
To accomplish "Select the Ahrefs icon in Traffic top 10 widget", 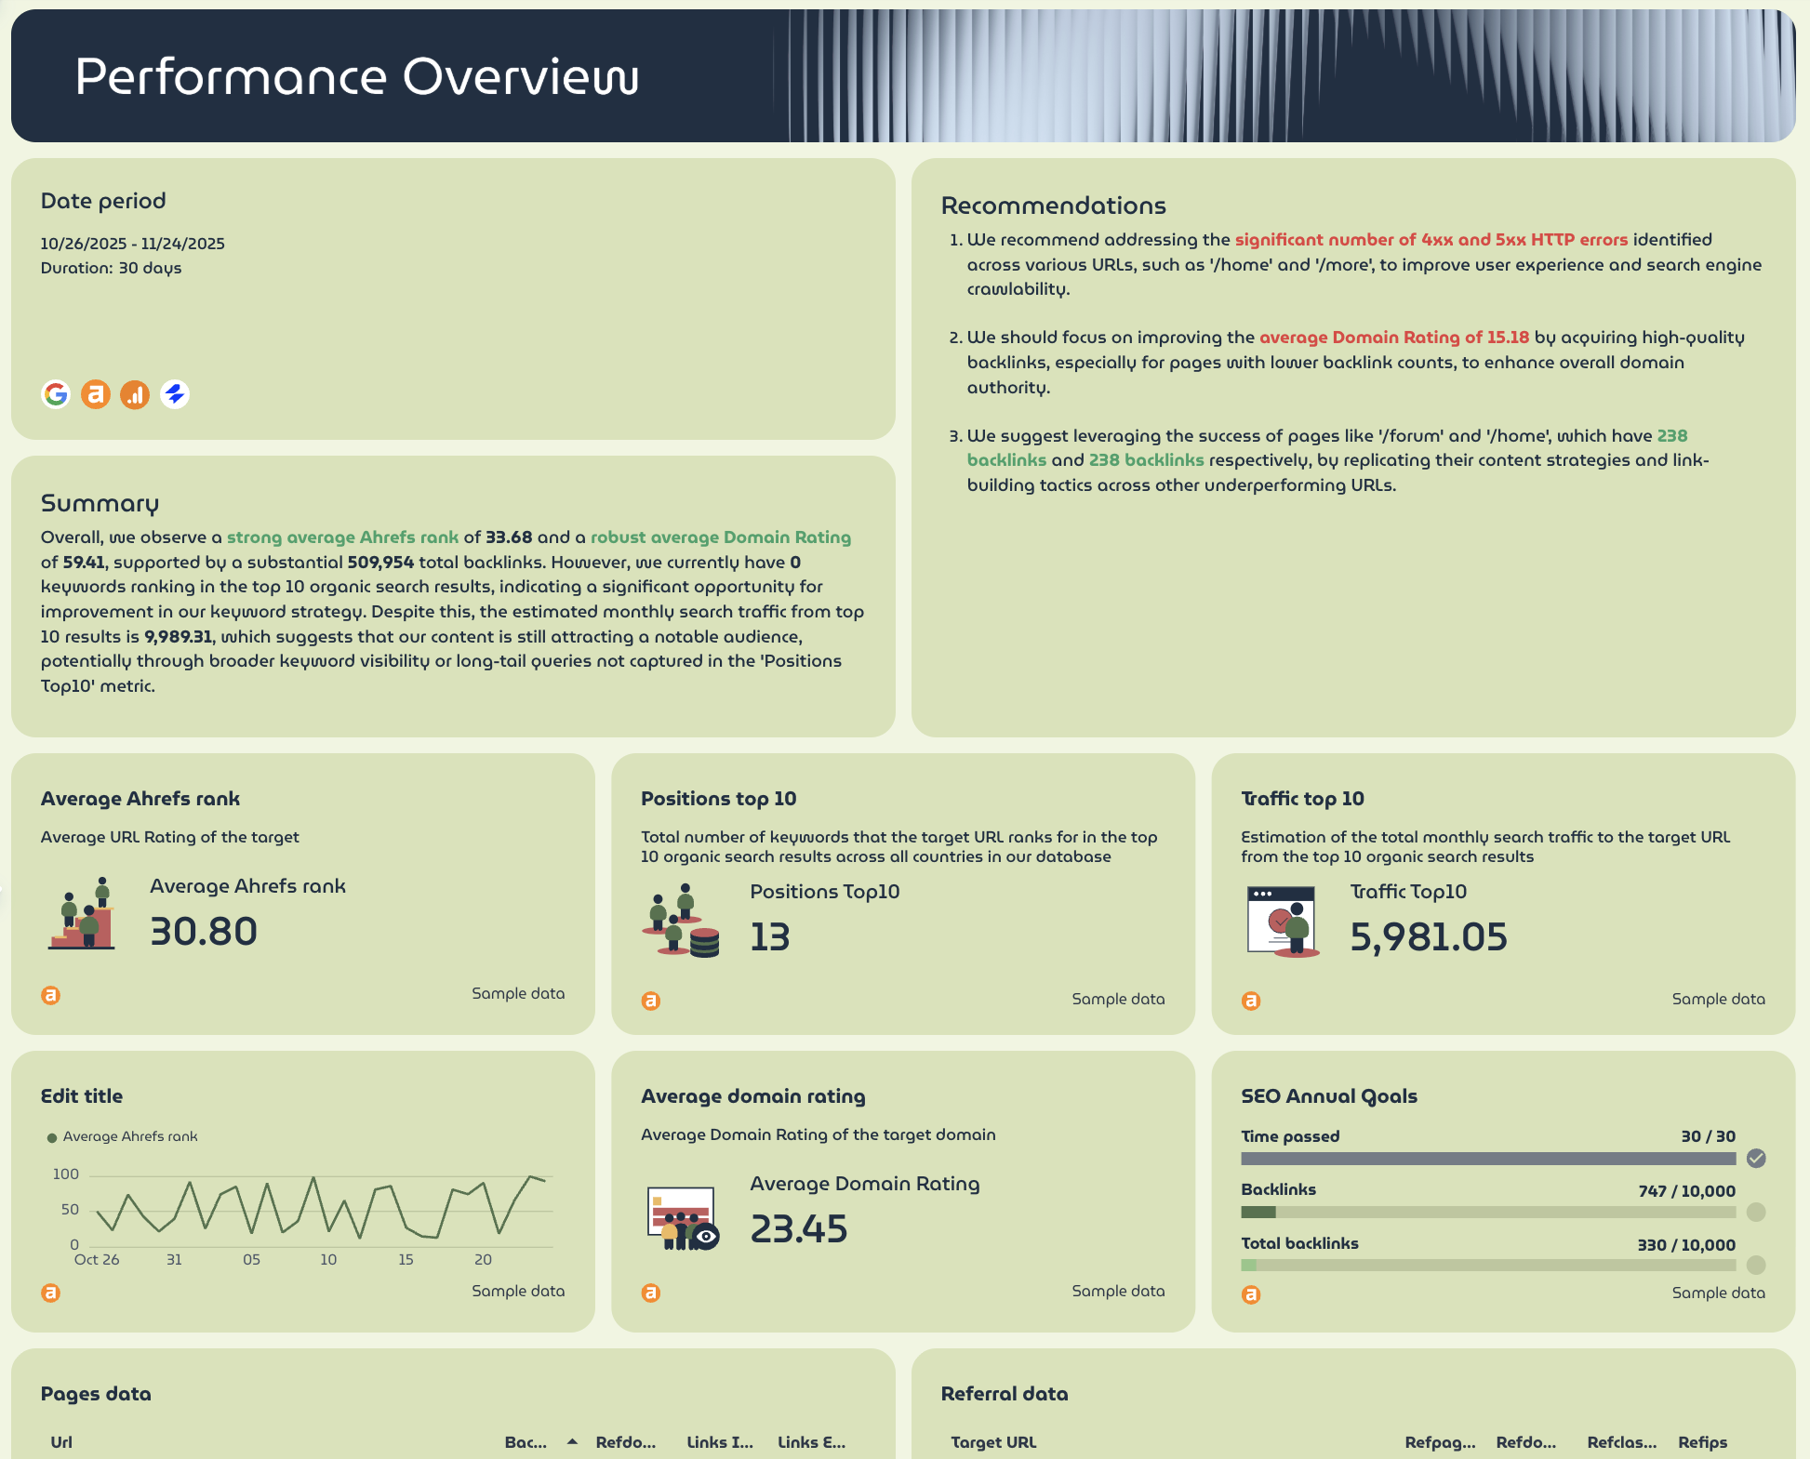I will click(1252, 1001).
